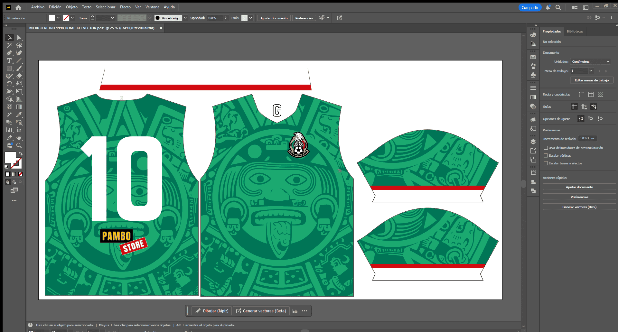Click Generar vectores (Beta) in Properties panel
Screen dimensions: 618x332
pos(579,207)
